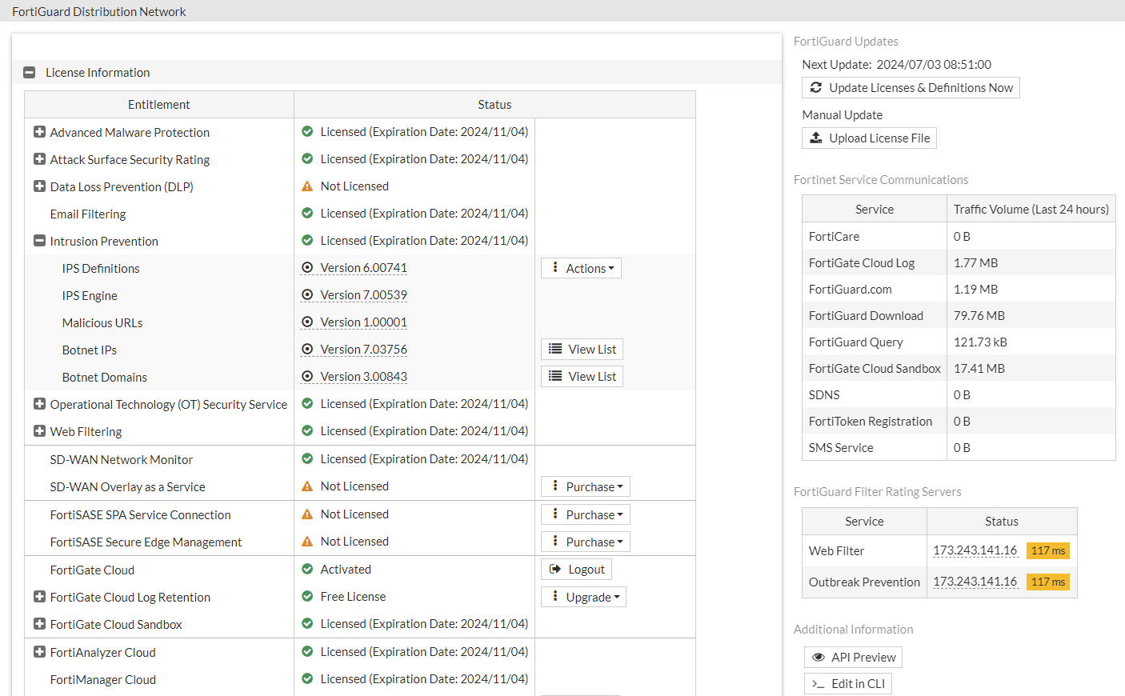
Task: Select the FortiCare service row
Action: click(x=959, y=236)
